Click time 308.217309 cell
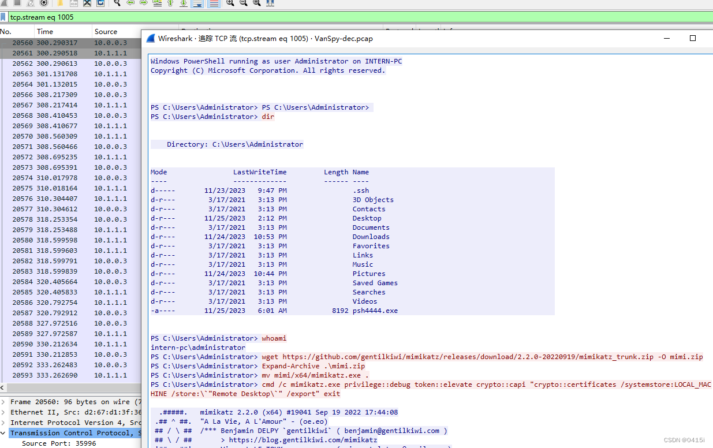This screenshot has width=713, height=448. click(x=57, y=95)
